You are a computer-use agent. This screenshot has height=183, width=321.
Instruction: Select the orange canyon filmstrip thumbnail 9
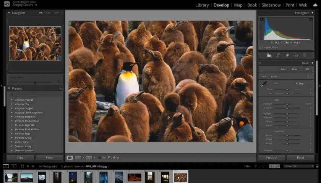click(x=134, y=177)
